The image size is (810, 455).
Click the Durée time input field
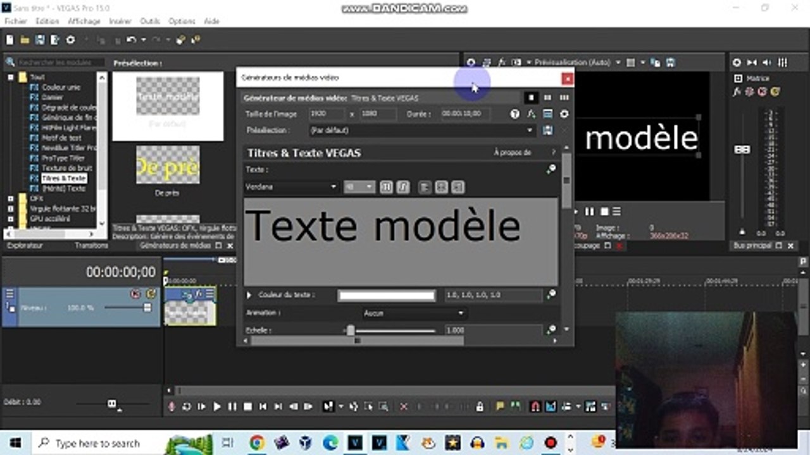(465, 114)
